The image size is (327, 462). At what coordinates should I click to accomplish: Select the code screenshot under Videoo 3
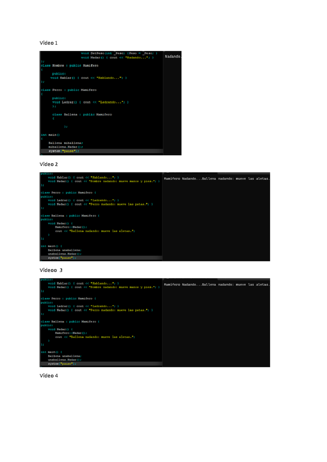pos(155,323)
